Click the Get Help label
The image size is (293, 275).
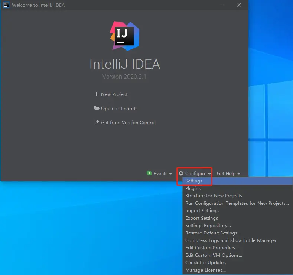tap(226, 174)
